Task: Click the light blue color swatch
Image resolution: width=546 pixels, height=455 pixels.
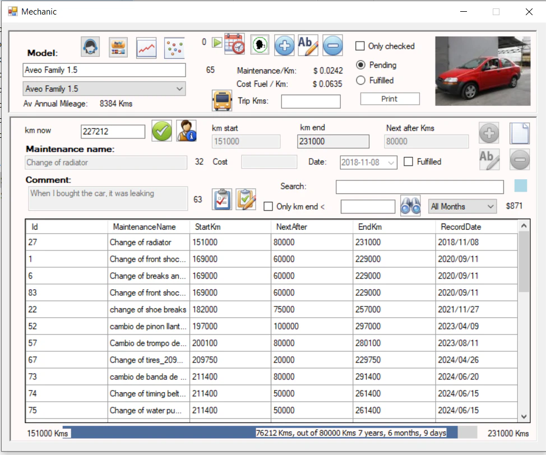Action: coord(521,185)
